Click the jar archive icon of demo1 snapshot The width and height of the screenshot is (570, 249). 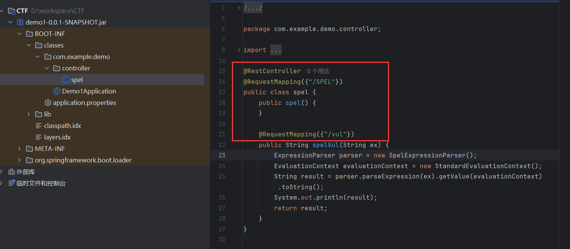(x=20, y=22)
